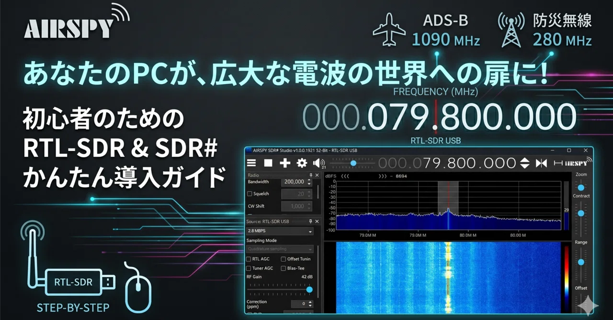The width and height of the screenshot is (613, 320).
Task: Click the RF Gain slider handle
Action: tap(309, 289)
